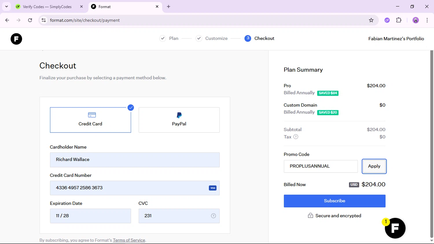The image size is (434, 244).
Task: Go to the Plan step
Action: click(x=169, y=38)
